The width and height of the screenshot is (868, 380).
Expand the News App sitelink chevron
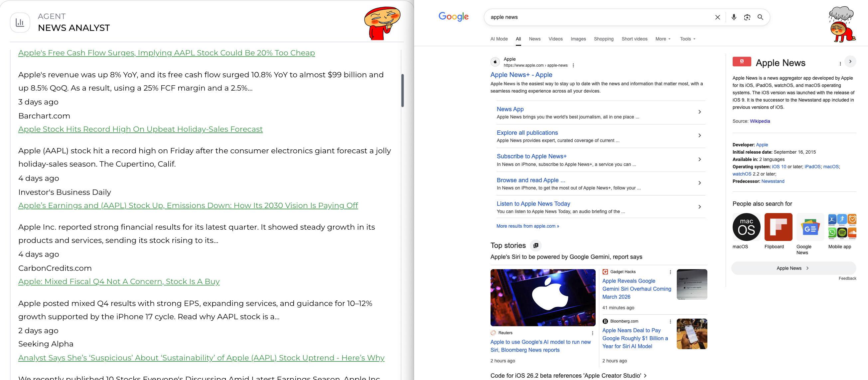pyautogui.click(x=699, y=112)
